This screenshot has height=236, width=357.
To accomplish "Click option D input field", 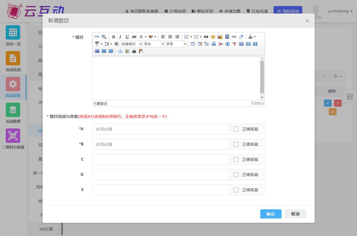I will pos(161,175).
